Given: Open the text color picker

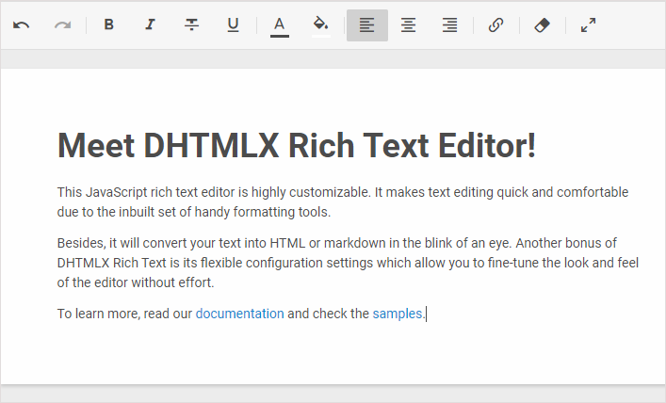Looking at the screenshot, I should tap(279, 25).
